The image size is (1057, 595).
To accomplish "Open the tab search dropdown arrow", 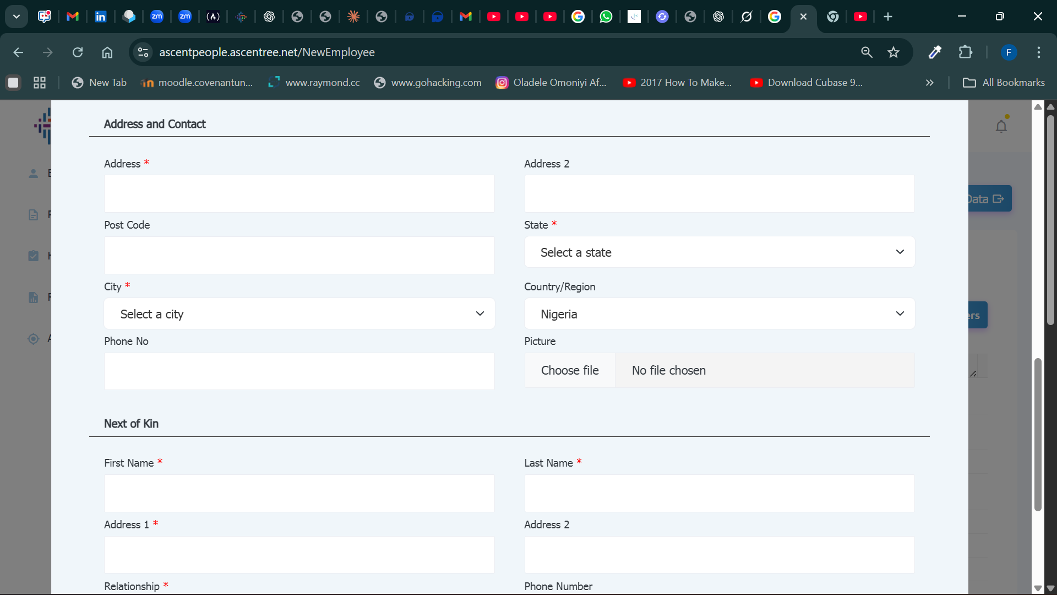I will click(x=17, y=17).
